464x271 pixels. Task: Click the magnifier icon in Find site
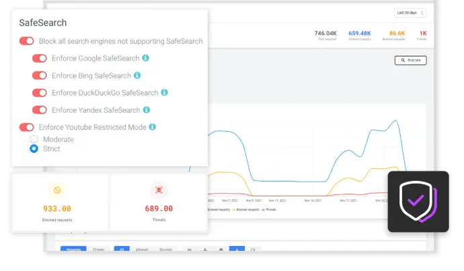[403, 61]
